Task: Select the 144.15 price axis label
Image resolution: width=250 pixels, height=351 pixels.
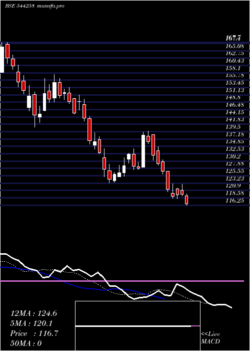Action: tap(235, 112)
